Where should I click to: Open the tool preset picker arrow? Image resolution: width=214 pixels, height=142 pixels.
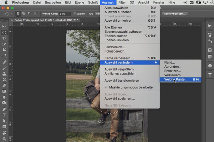[x=12, y=14]
